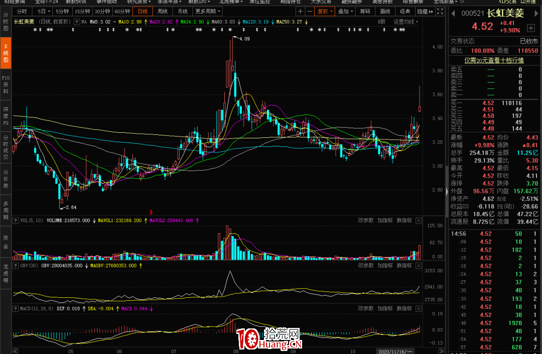Click the B股 label

tap(381, 22)
